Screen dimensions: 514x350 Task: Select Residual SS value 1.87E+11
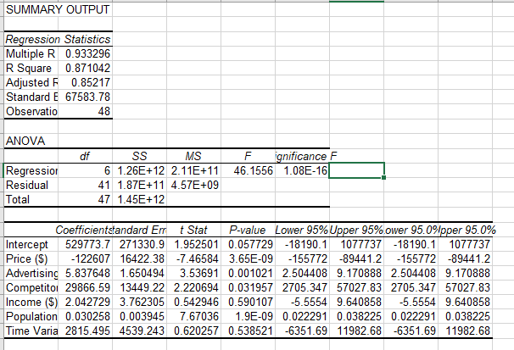(139, 185)
